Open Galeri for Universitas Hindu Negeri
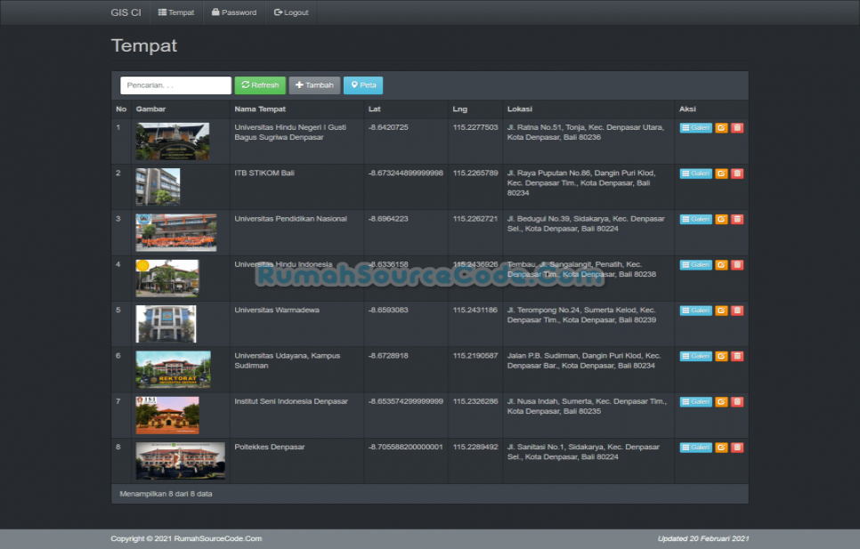 [x=696, y=127]
